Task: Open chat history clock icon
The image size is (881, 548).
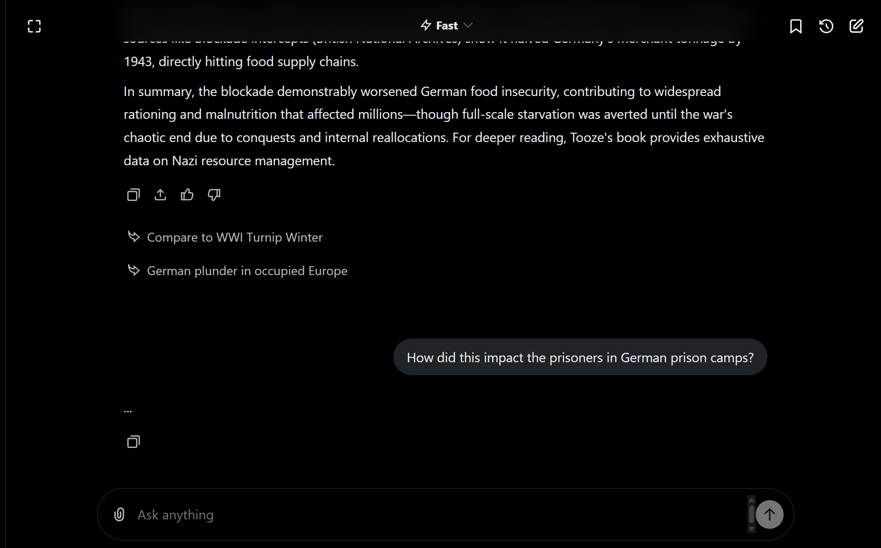Action: point(826,26)
